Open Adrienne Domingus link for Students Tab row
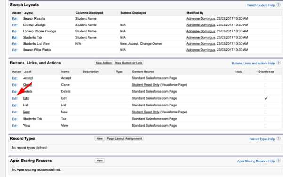 (201, 38)
